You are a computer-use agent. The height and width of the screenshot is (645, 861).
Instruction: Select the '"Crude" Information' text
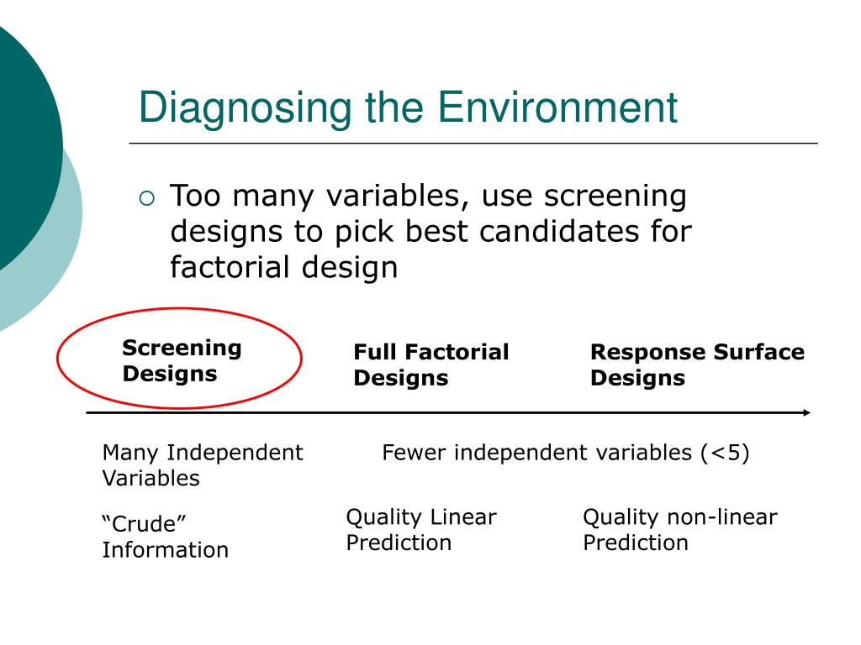coord(166,537)
